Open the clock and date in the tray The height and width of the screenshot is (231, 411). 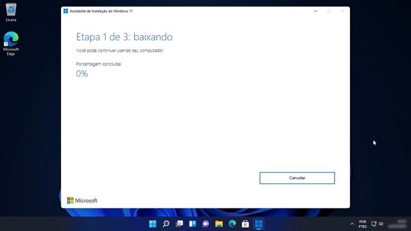click(398, 224)
